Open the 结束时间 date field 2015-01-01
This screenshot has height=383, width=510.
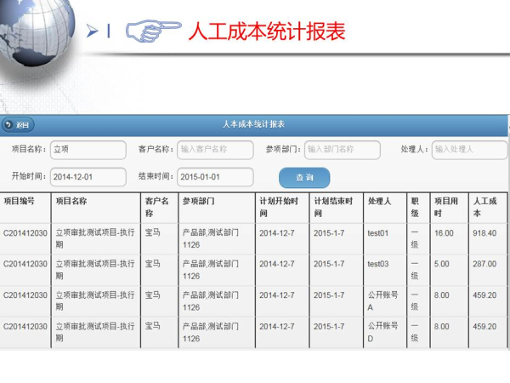click(x=215, y=177)
